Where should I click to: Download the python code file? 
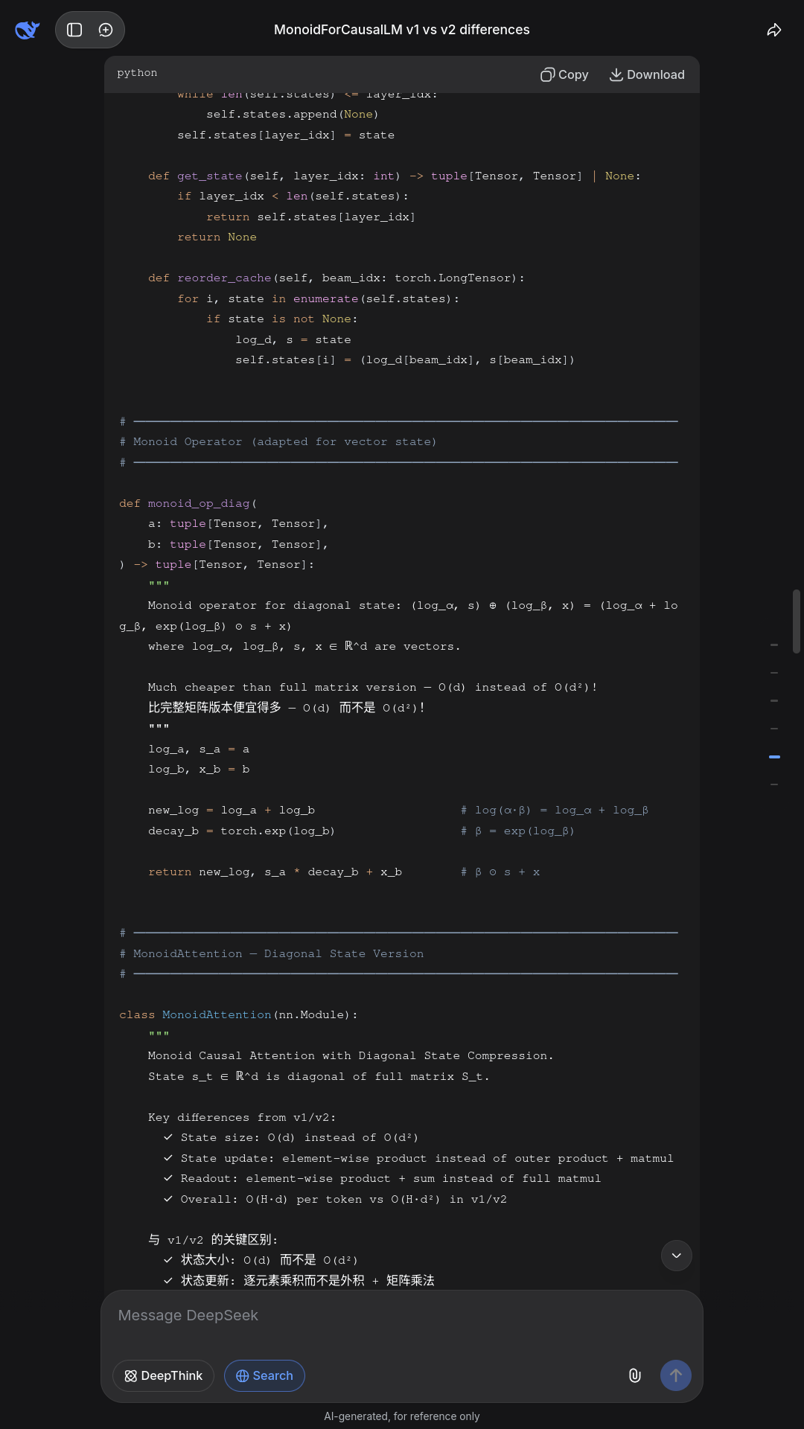point(647,74)
